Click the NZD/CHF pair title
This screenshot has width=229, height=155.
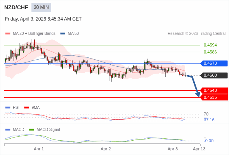pyautogui.click(x=16, y=7)
